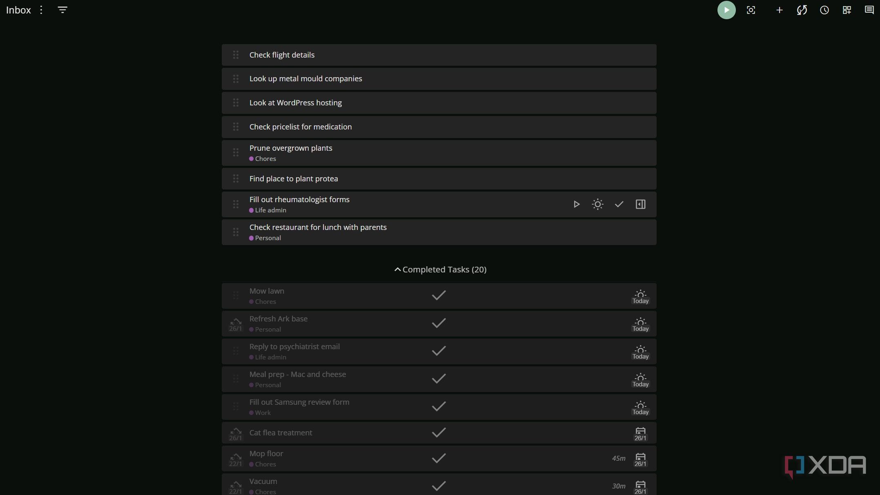Open Find place to plant protea task
880x495 pixels.
[439, 179]
